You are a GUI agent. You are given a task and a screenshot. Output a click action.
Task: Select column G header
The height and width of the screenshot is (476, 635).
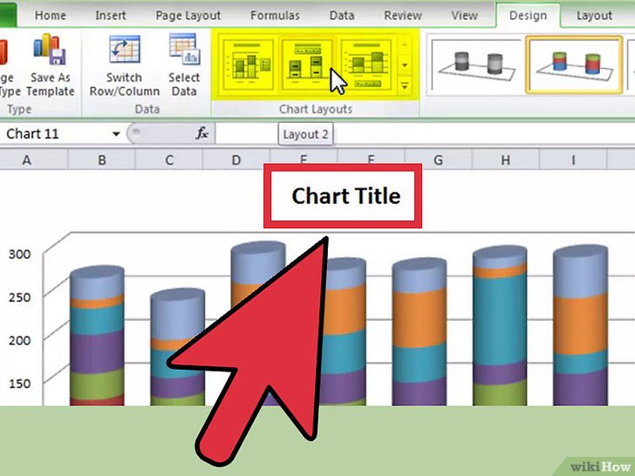[438, 160]
